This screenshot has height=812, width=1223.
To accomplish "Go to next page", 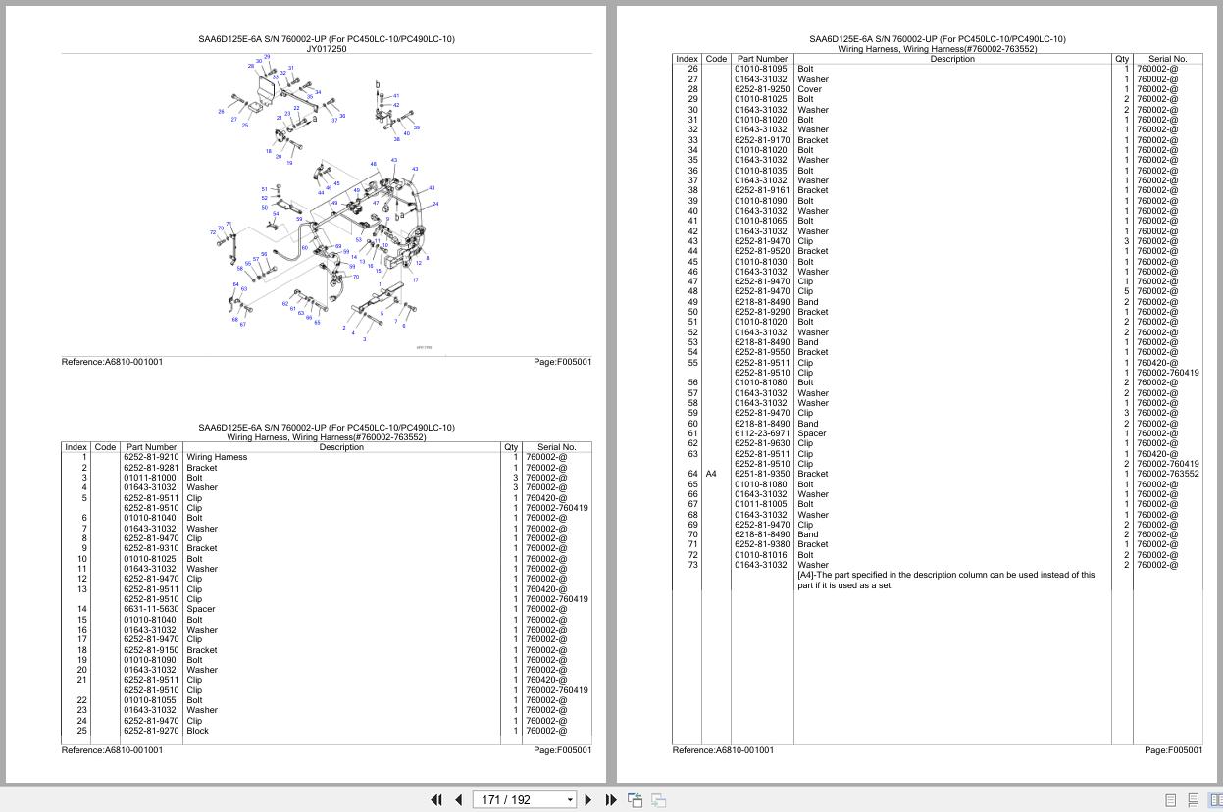I will pyautogui.click(x=588, y=800).
